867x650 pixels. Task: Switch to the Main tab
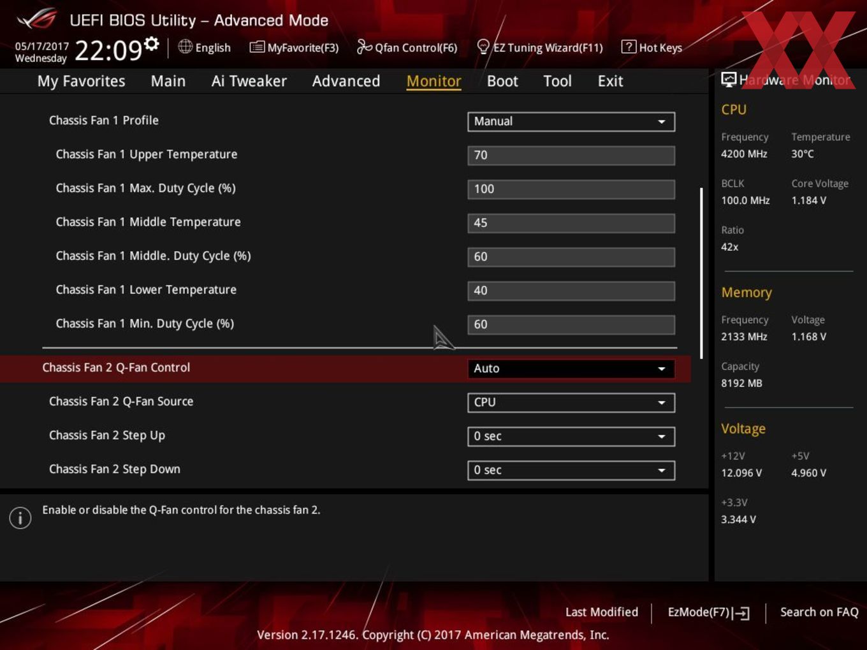168,81
